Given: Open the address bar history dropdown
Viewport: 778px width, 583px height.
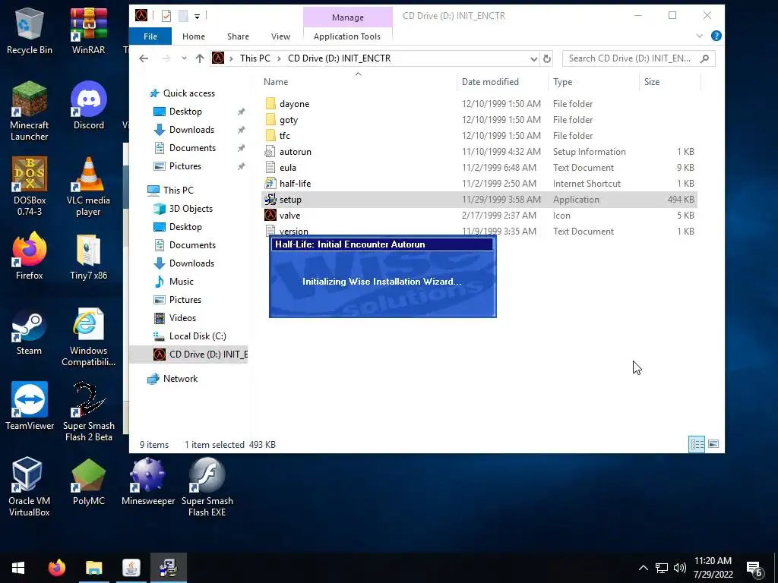Looking at the screenshot, I should 533,58.
